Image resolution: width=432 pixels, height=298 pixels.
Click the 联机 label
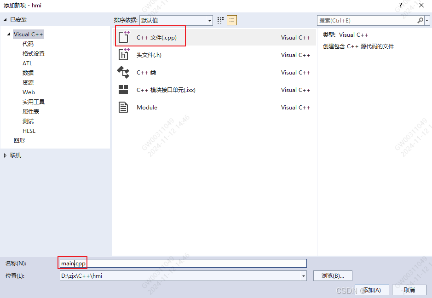point(16,155)
